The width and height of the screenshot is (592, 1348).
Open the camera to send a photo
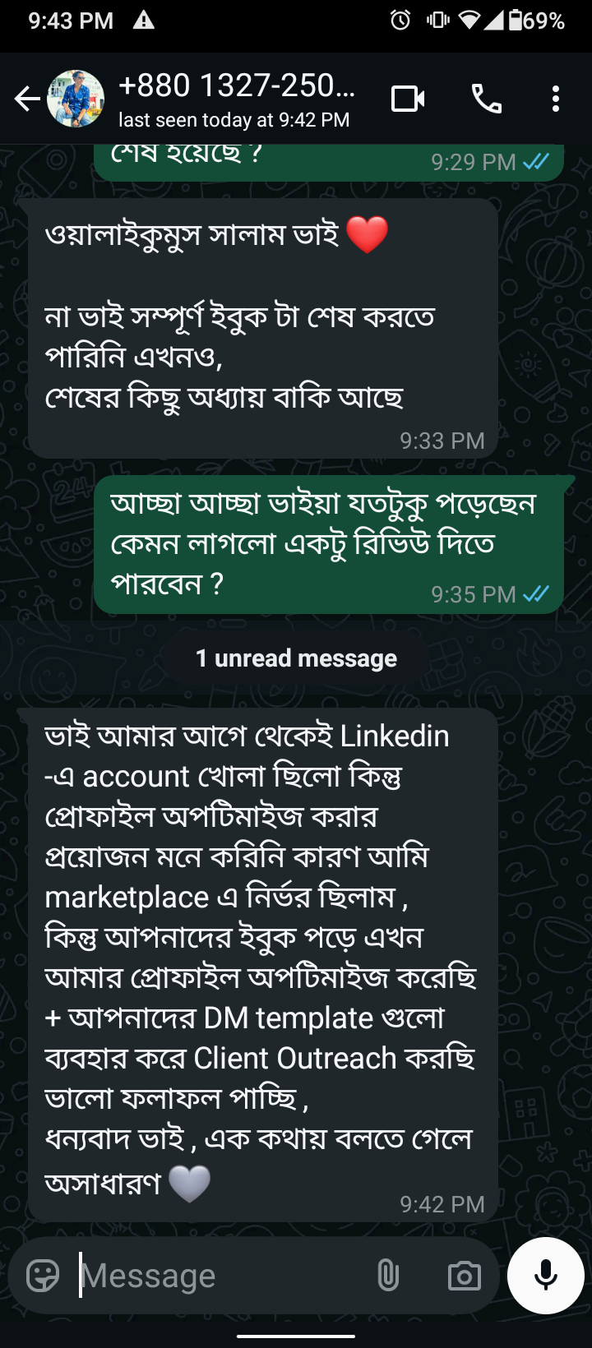point(463,1275)
